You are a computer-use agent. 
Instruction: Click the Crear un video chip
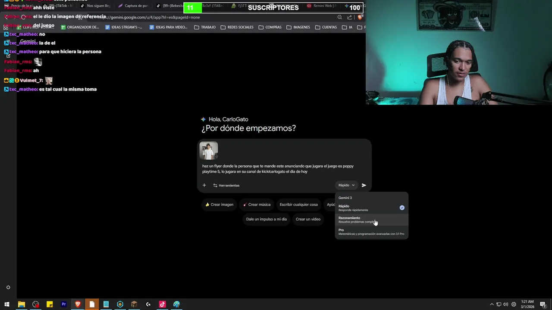(x=308, y=219)
